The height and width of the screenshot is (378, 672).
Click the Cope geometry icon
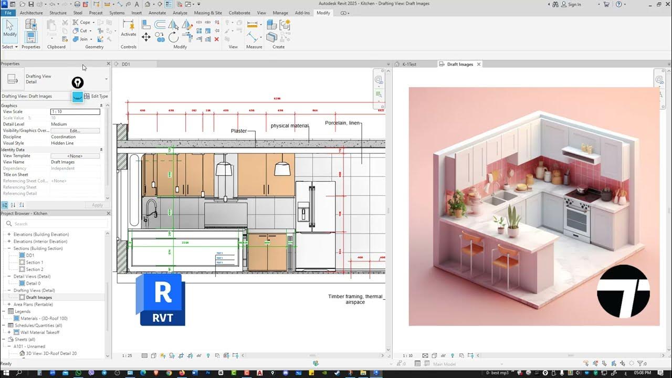click(x=76, y=22)
